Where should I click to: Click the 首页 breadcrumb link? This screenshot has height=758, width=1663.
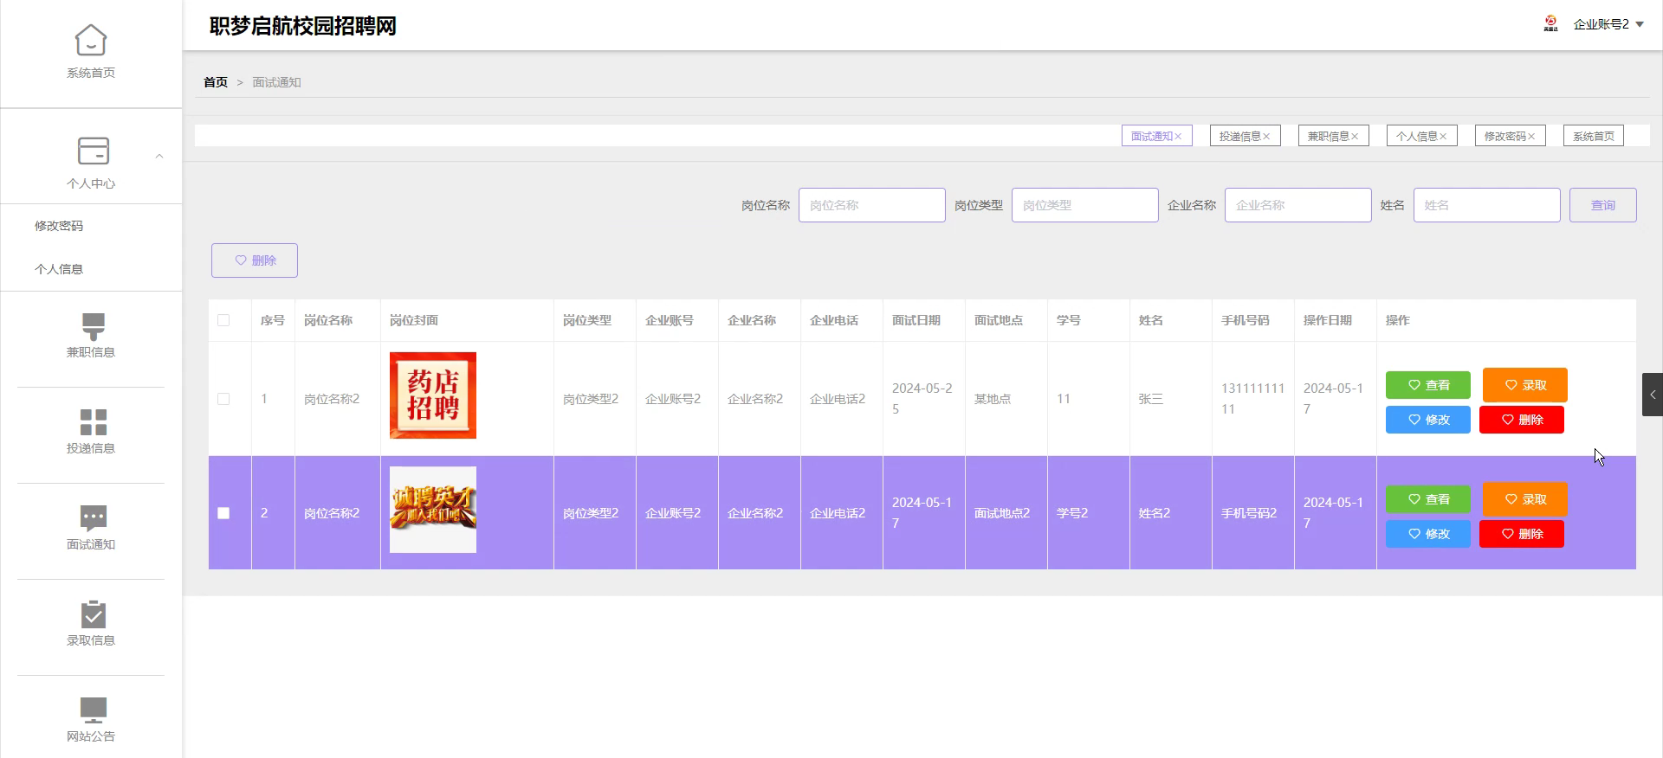[216, 82]
